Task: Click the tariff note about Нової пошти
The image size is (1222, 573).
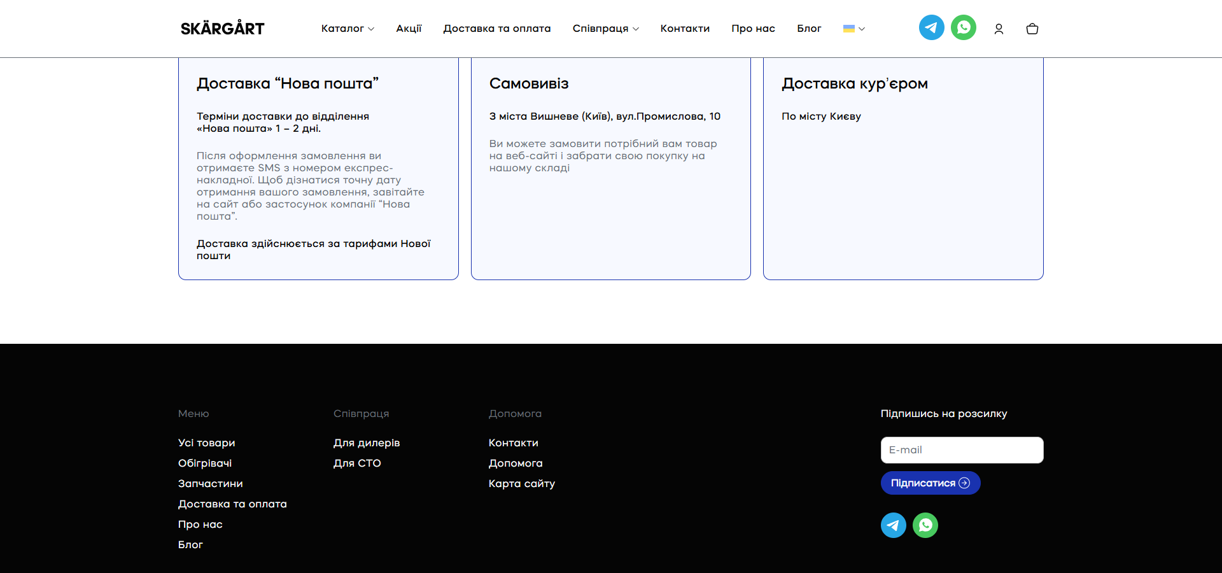Action: click(x=313, y=250)
